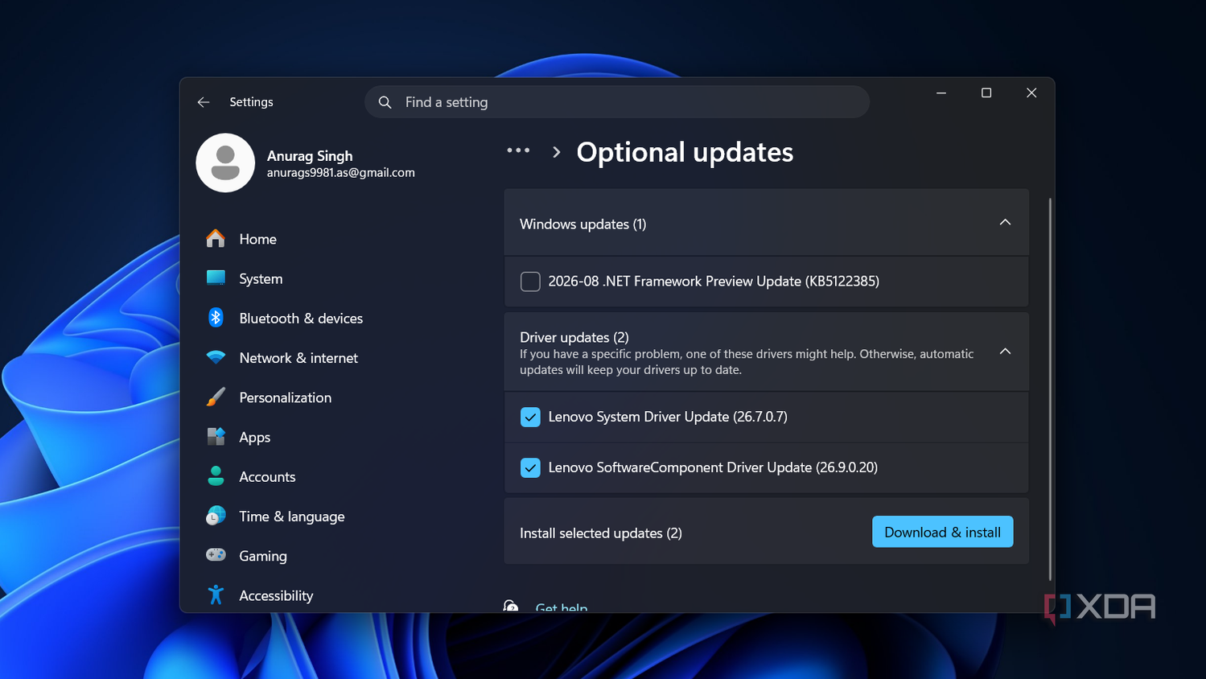The height and width of the screenshot is (679, 1206).
Task: Click the Apps icon in sidebar
Action: click(x=216, y=437)
